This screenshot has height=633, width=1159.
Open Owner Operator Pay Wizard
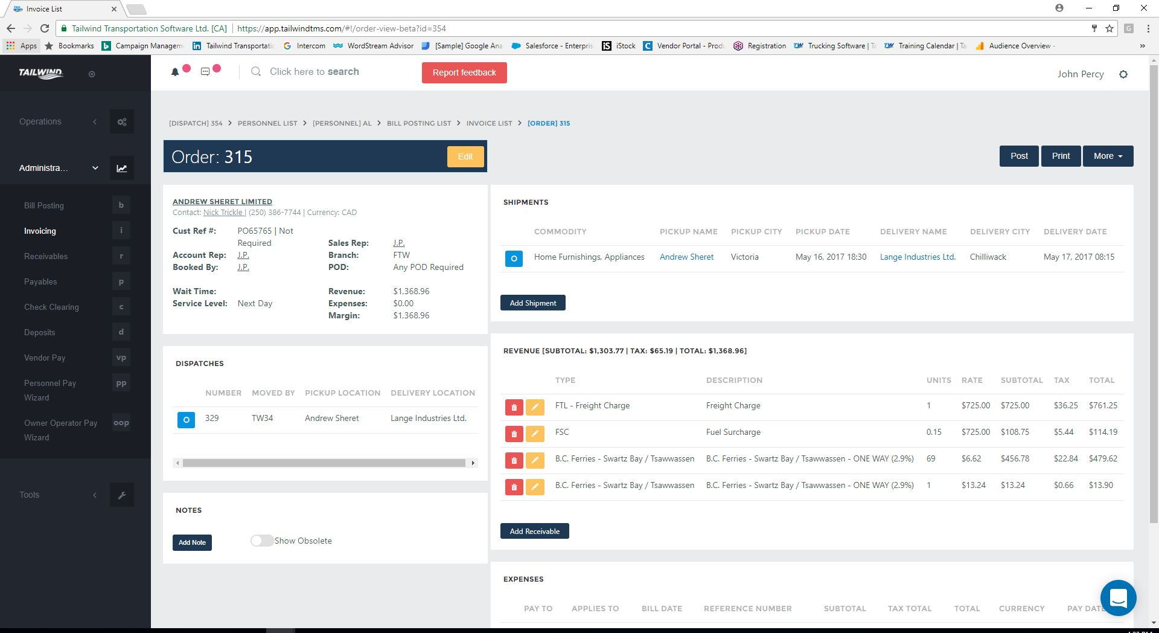(60, 430)
